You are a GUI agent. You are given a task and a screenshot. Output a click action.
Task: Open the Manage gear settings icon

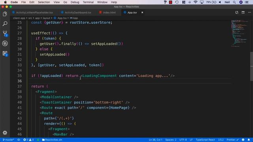[x=5, y=133]
